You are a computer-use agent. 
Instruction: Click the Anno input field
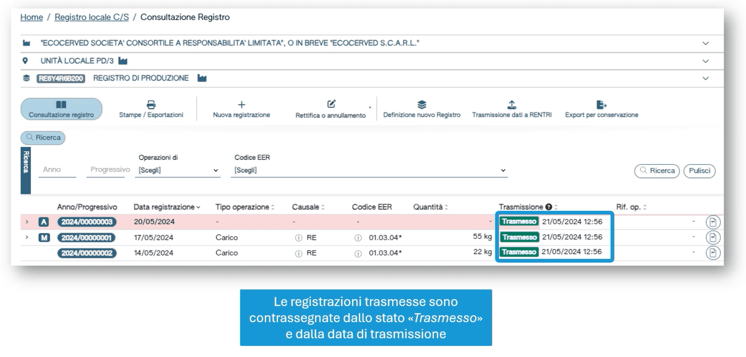(x=57, y=170)
